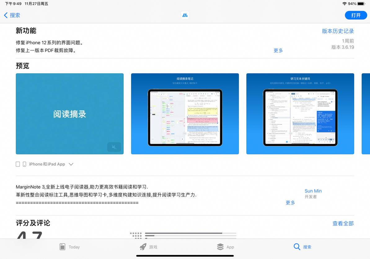Play the 阅读摘录 preview video
Screen dimensions: 370x259
(70, 114)
